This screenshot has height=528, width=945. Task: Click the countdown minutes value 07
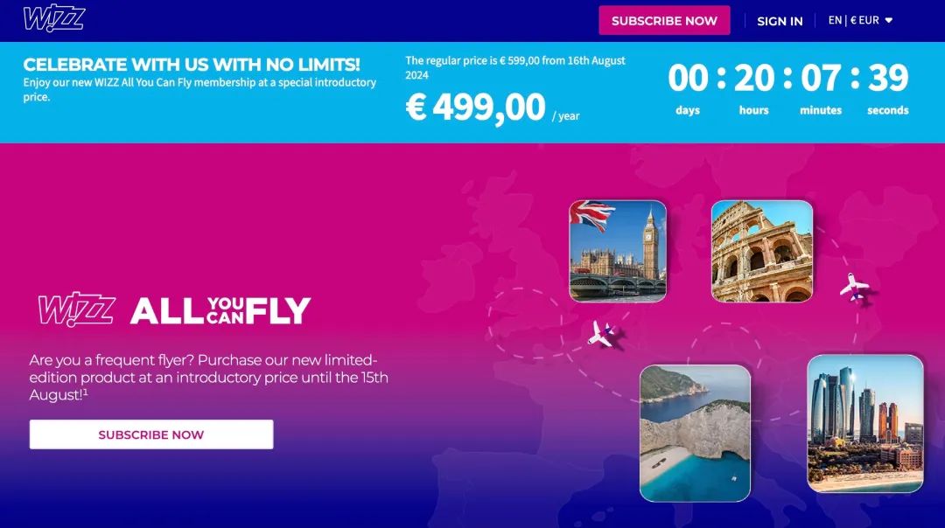(x=821, y=79)
